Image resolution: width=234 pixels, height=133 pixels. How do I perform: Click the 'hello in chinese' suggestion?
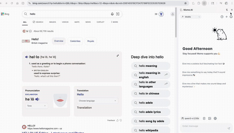click(150, 93)
